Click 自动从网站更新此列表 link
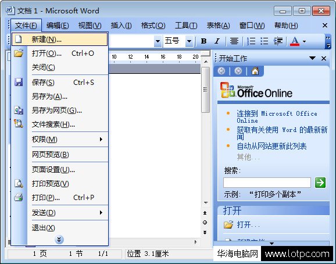 tap(271, 146)
